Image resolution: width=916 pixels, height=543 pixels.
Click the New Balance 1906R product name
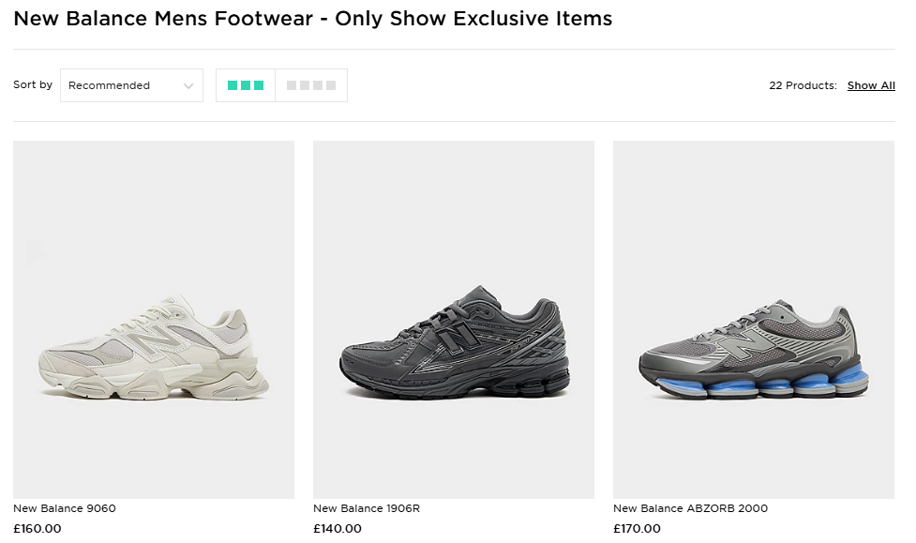tap(367, 508)
